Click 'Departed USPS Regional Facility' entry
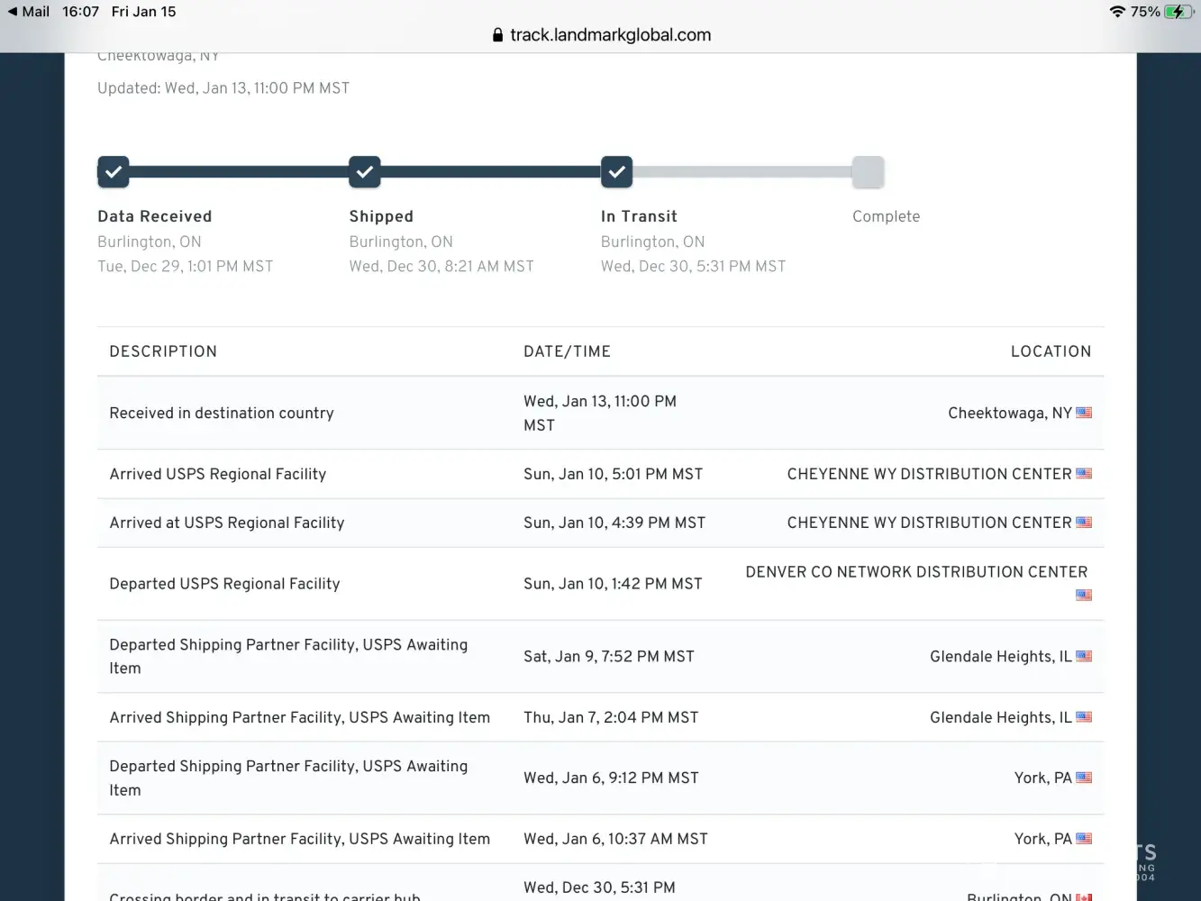The image size is (1201, 901). point(224,584)
